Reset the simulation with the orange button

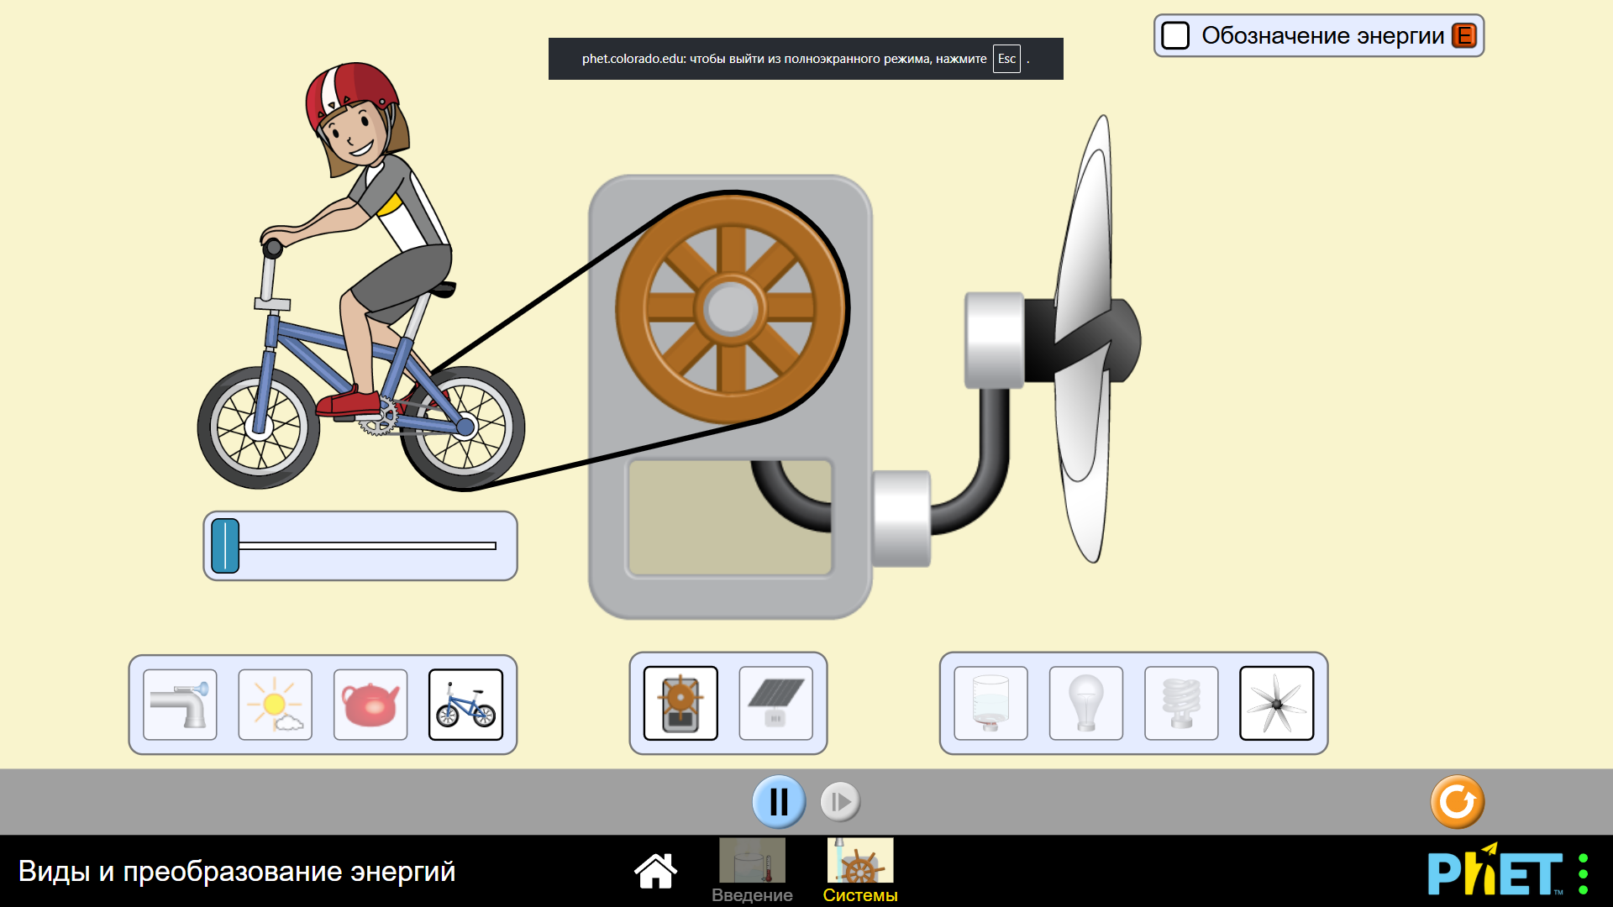click(x=1457, y=802)
